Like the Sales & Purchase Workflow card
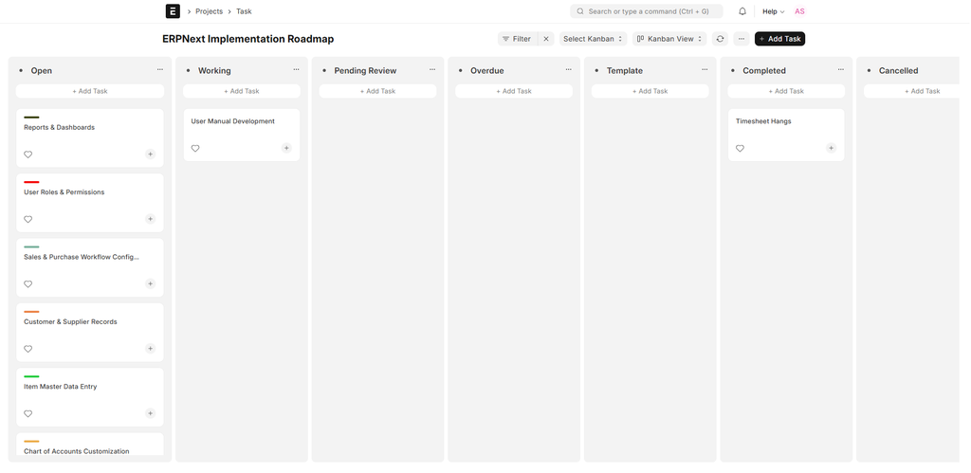This screenshot has width=971, height=473. click(x=27, y=284)
